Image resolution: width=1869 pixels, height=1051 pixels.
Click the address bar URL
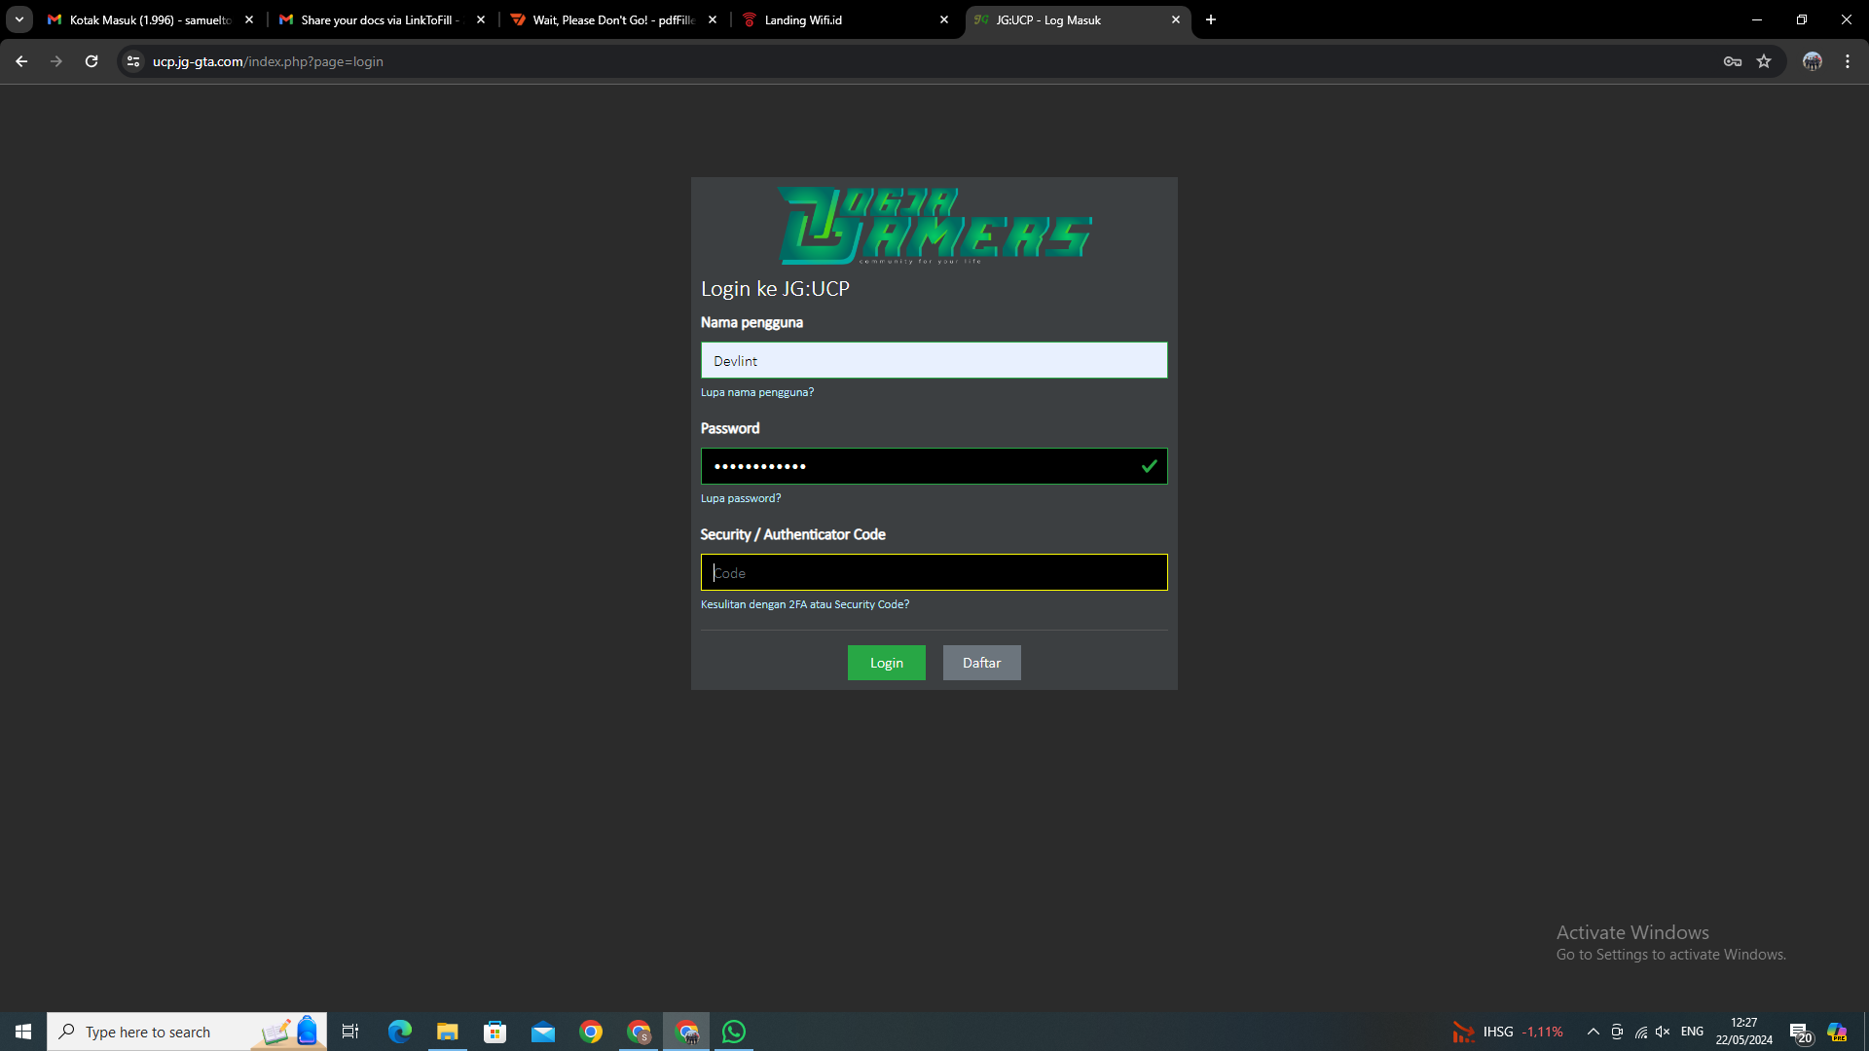point(268,61)
